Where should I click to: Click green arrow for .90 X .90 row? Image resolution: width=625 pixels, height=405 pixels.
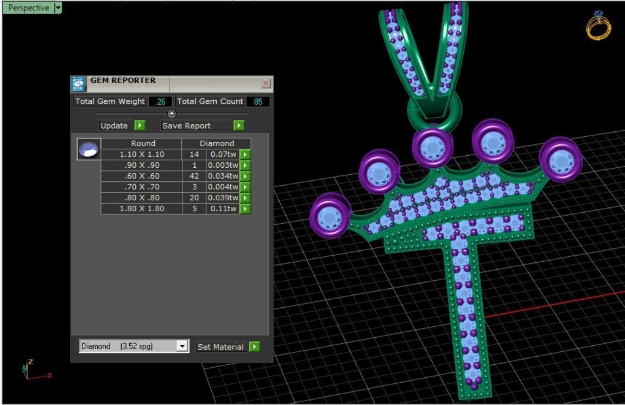pos(245,165)
